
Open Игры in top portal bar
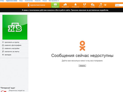click(21, 1)
